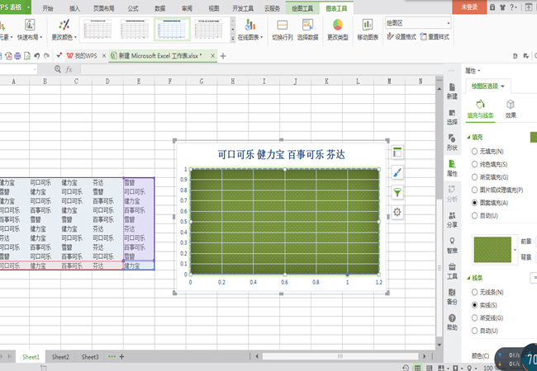This screenshot has height=371, width=537.
Task: Click the print icon in quick toolbar
Action: pyautogui.click(x=17, y=56)
